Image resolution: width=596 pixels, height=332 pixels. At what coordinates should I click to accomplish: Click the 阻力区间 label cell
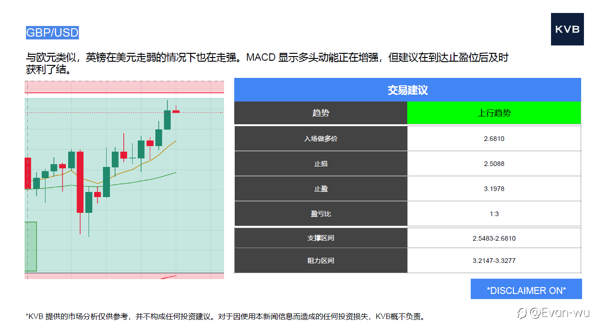click(x=321, y=261)
